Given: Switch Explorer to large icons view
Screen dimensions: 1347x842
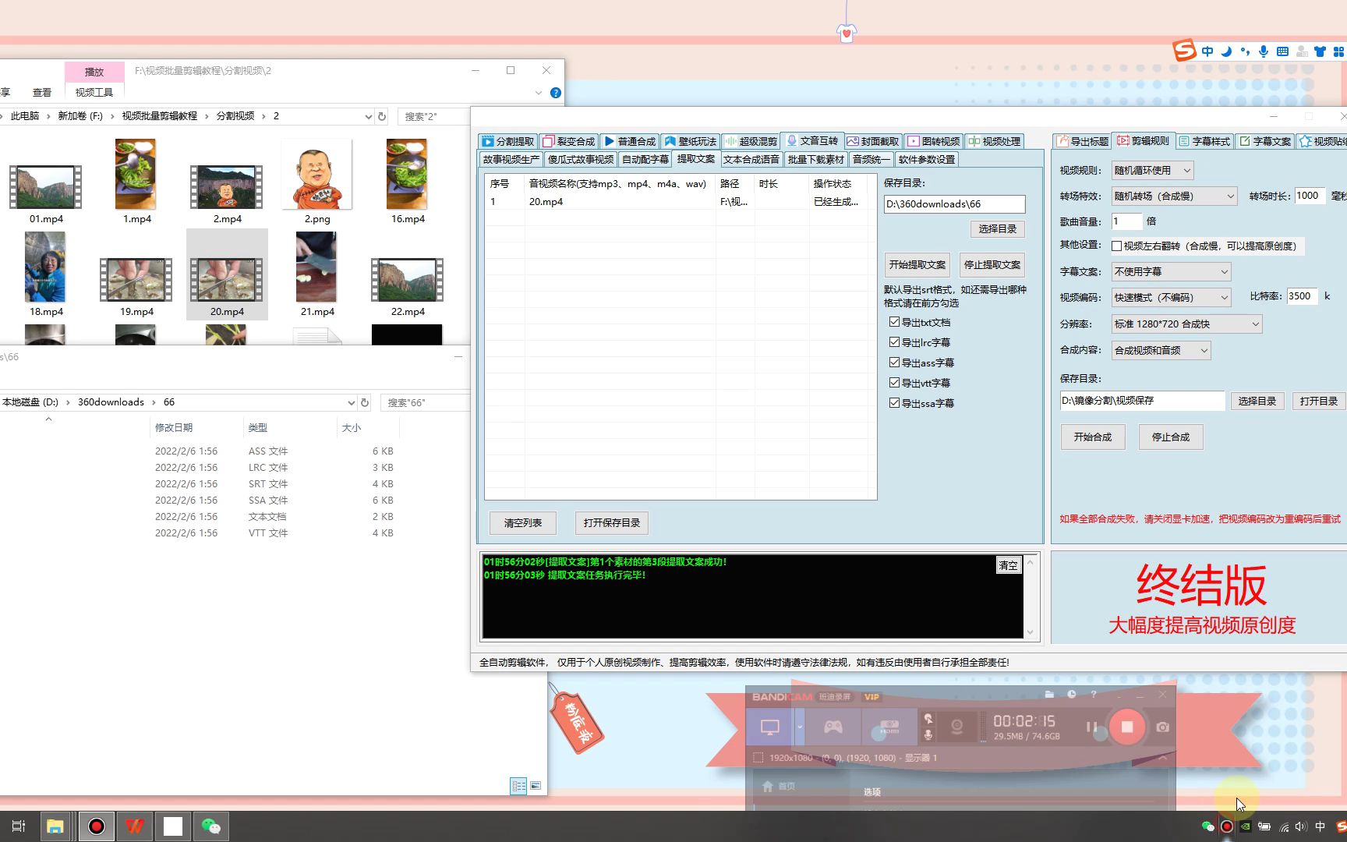Looking at the screenshot, I should pos(536,786).
